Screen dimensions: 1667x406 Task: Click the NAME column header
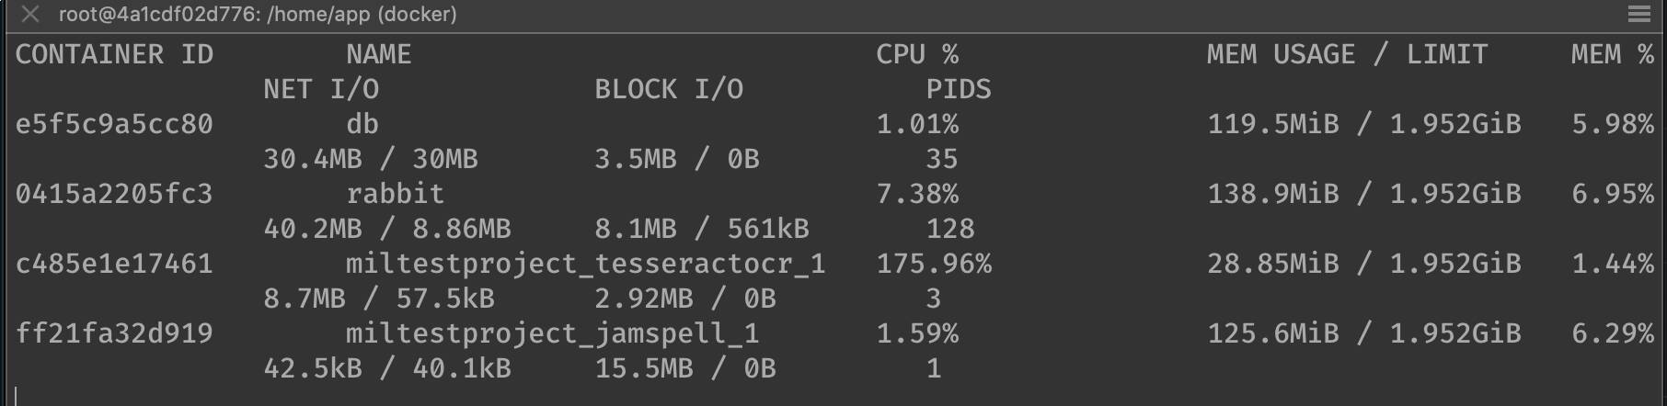pos(378,55)
